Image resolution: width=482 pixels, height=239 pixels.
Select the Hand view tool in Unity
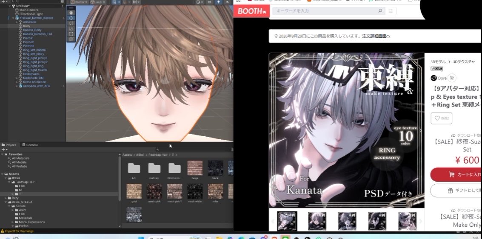71,13
